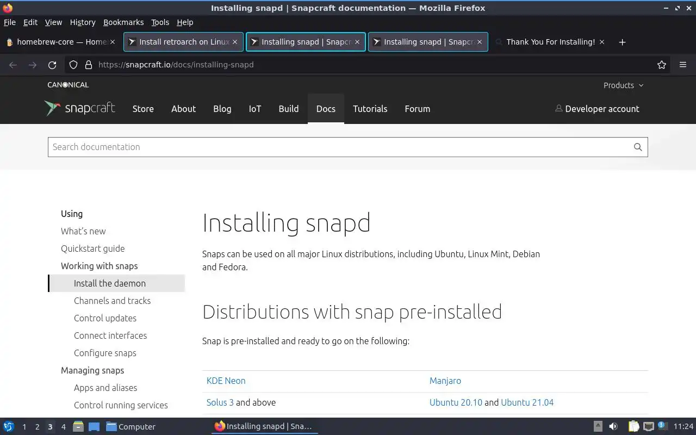Switch to the Thank You For Installing tab
696x435 pixels.
click(550, 42)
